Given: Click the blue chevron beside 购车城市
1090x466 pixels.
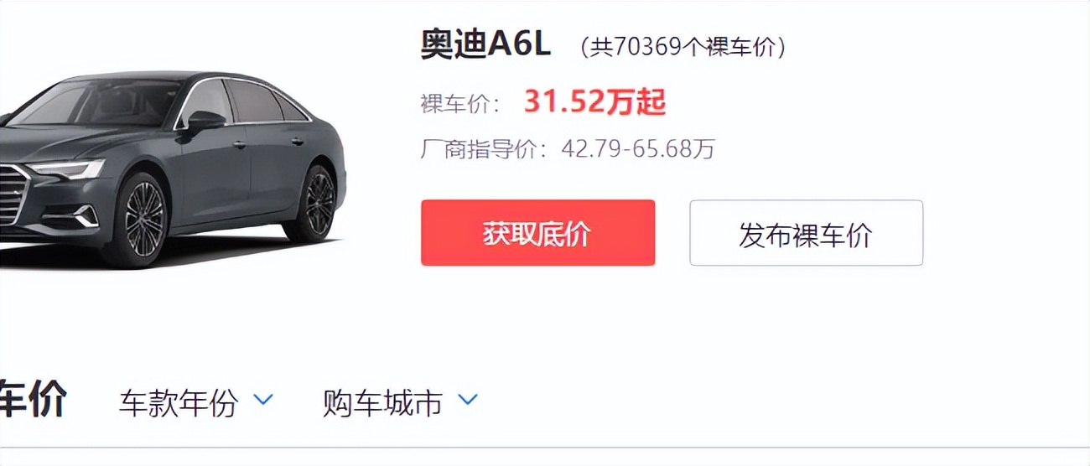Looking at the screenshot, I should (467, 401).
